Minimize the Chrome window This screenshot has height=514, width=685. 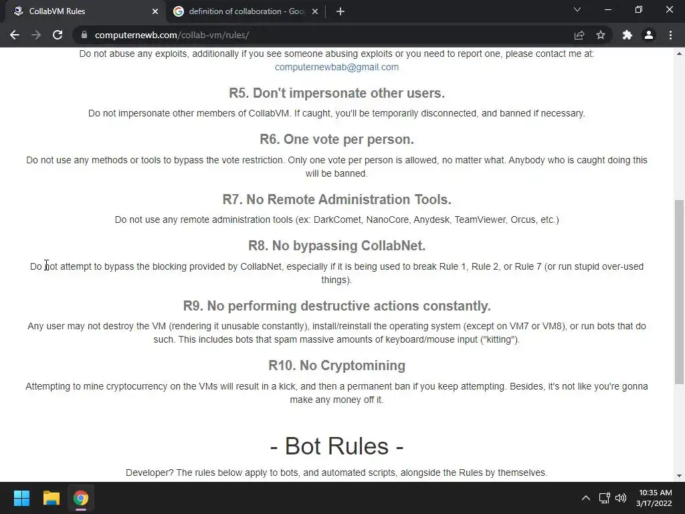(608, 9)
